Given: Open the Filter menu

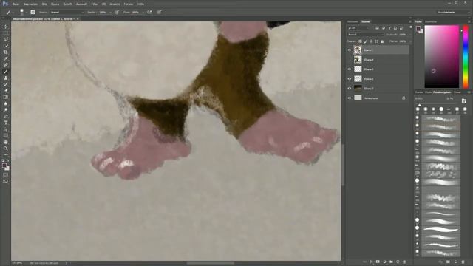Looking at the screenshot, I should pos(95,4).
